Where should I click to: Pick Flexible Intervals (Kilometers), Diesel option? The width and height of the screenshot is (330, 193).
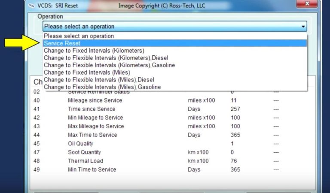pyautogui.click(x=175, y=58)
